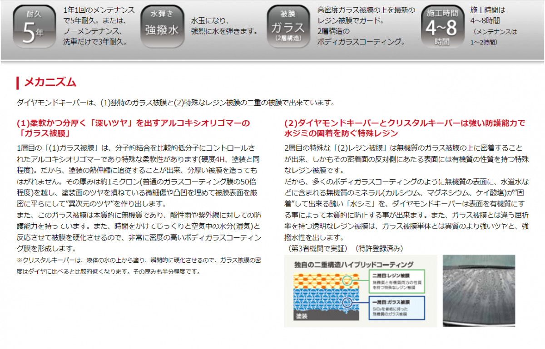Select the メカニズム section heading

50,83
